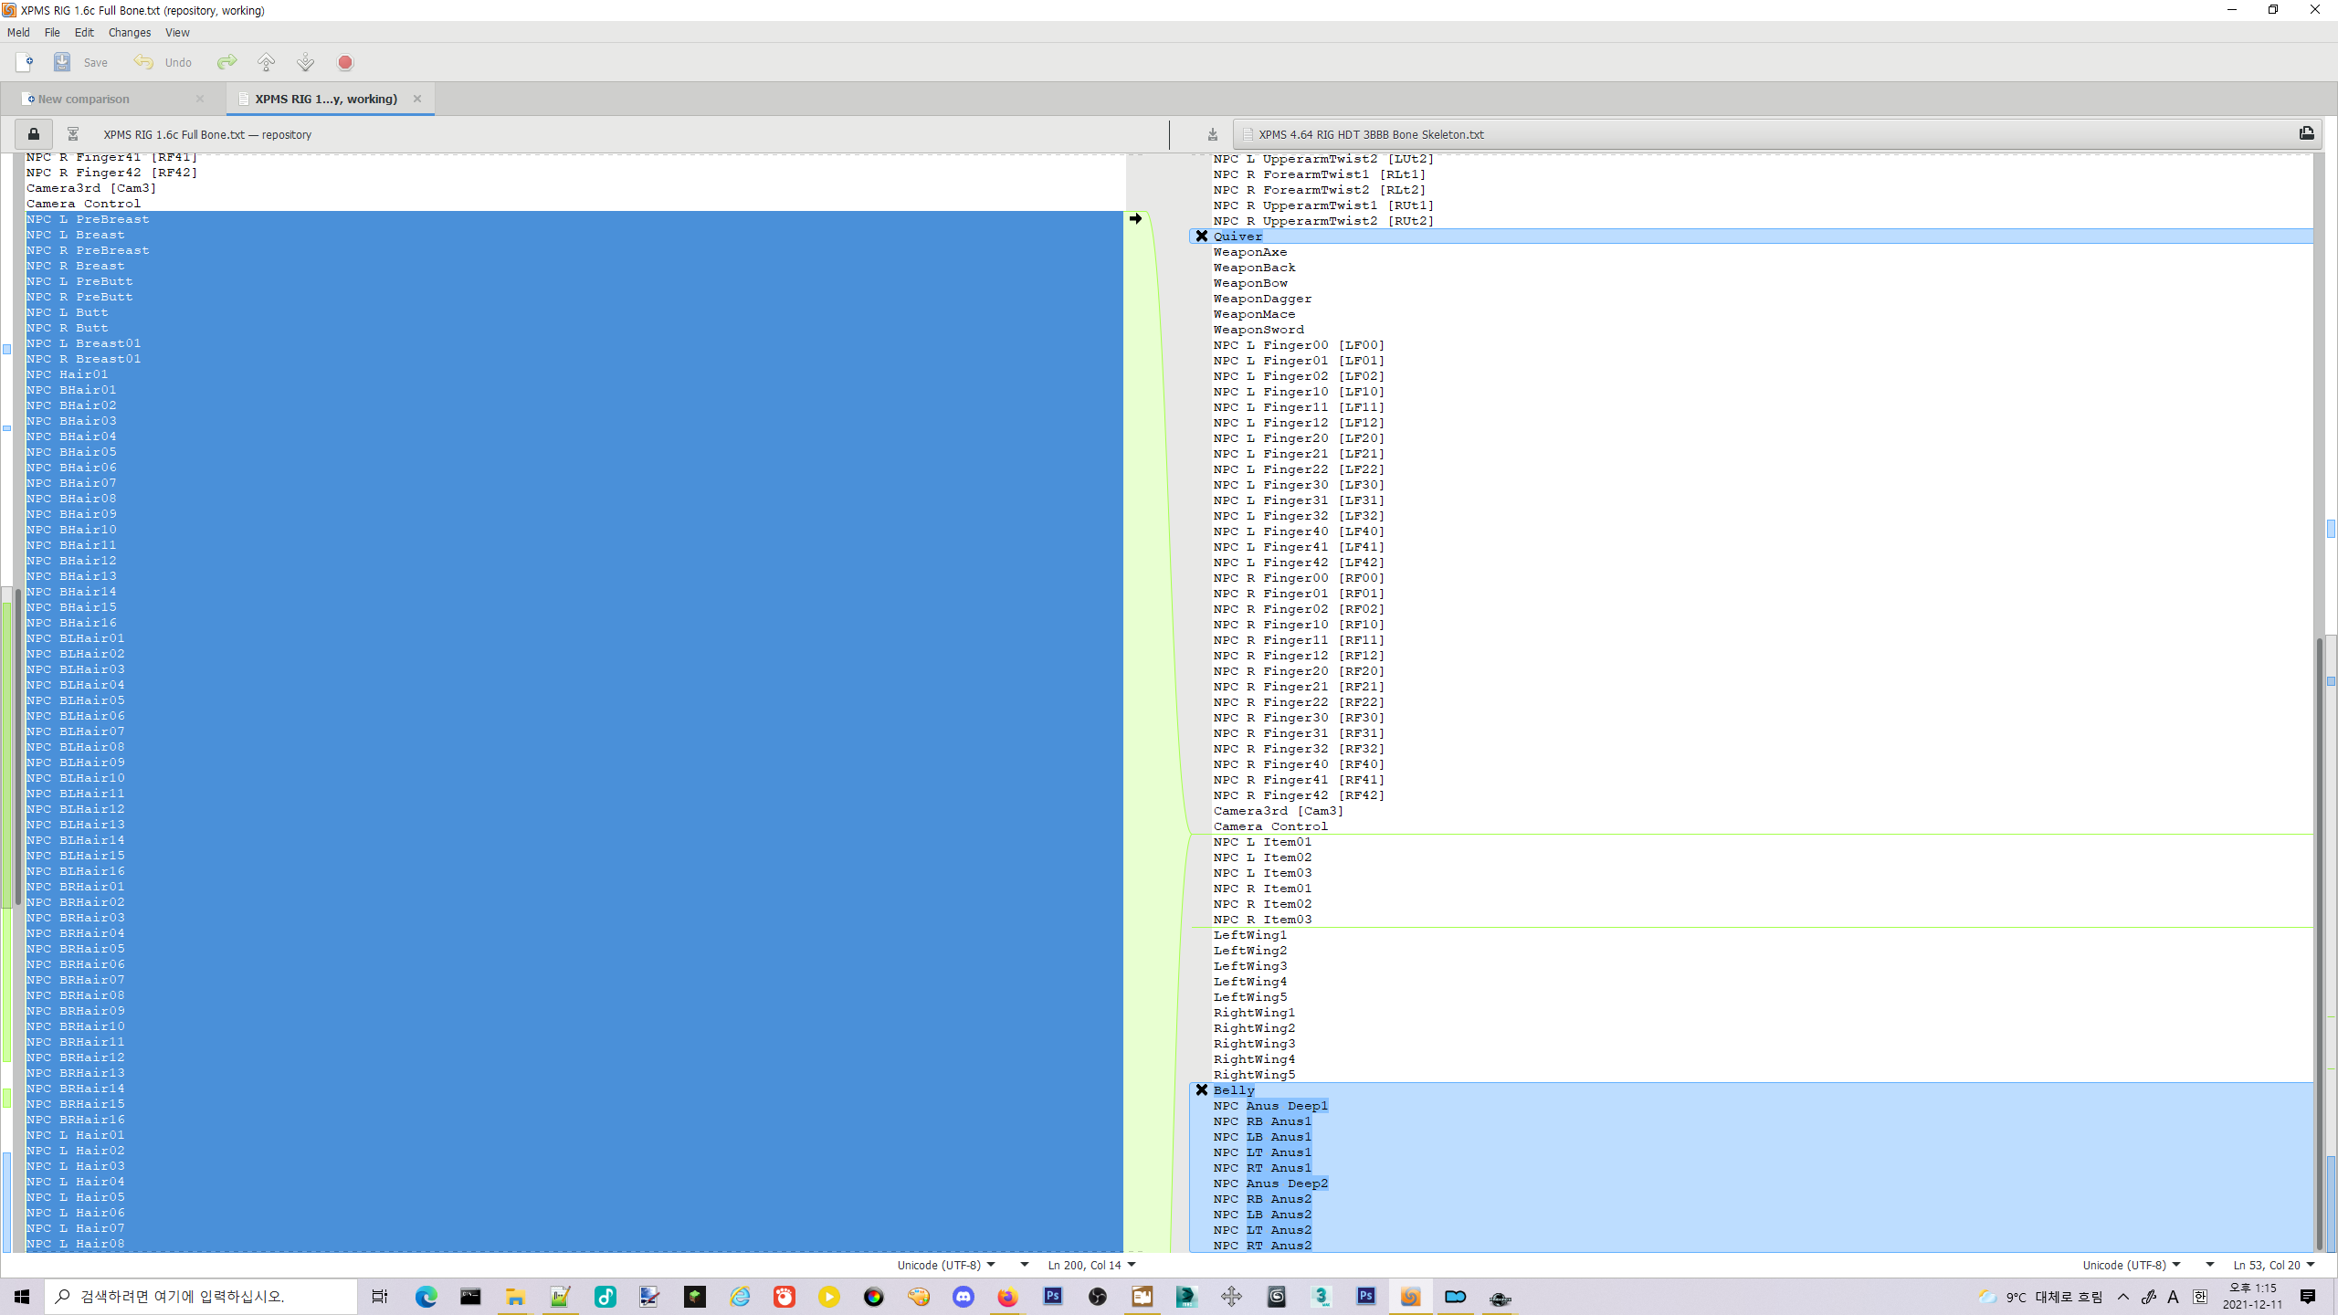
Task: Click the line 'NPC L PreBreast' in left pane
Action: point(88,219)
